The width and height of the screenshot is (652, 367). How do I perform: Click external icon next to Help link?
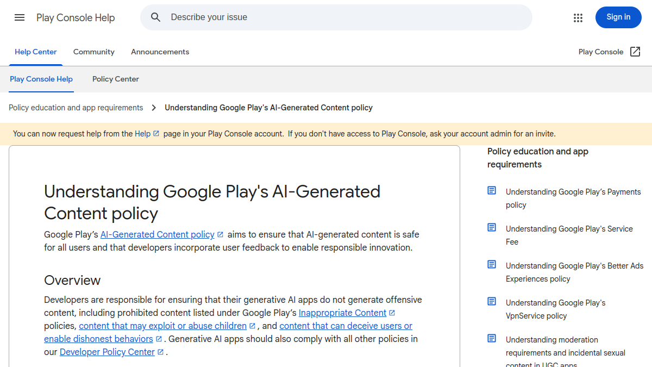pyautogui.click(x=156, y=133)
